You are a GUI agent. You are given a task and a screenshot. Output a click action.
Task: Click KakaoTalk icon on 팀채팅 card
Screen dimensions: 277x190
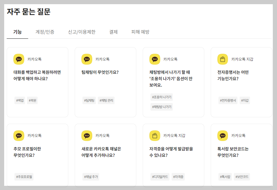(87, 59)
